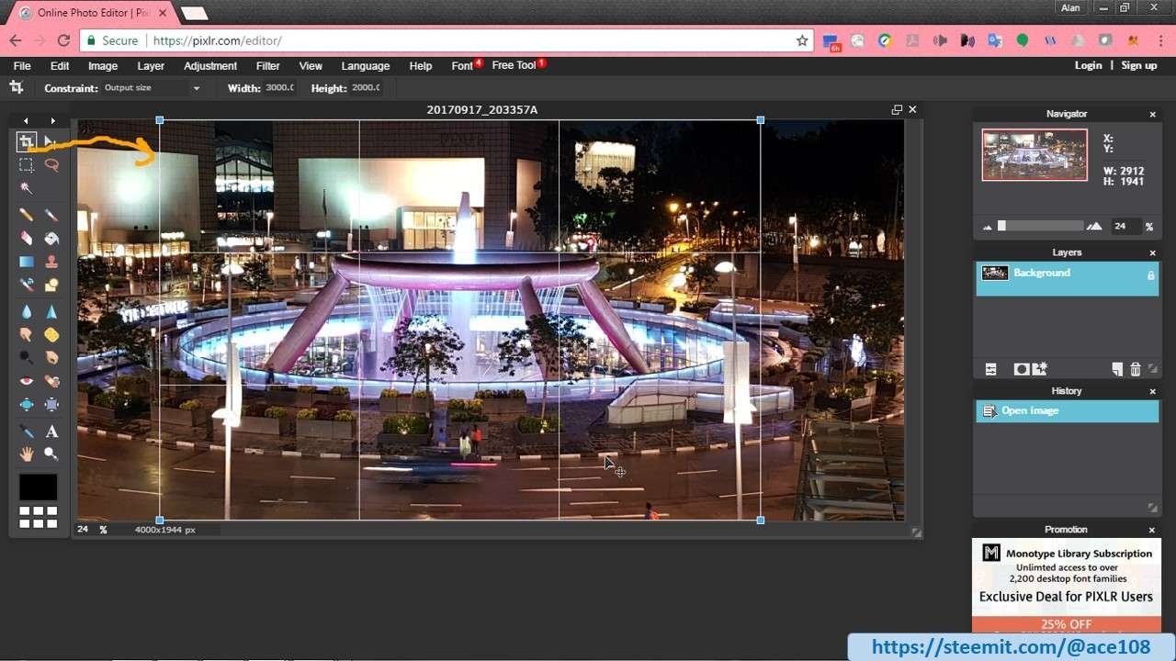Add a layer mask in Layers panel
This screenshot has height=661, width=1176.
click(x=1021, y=369)
